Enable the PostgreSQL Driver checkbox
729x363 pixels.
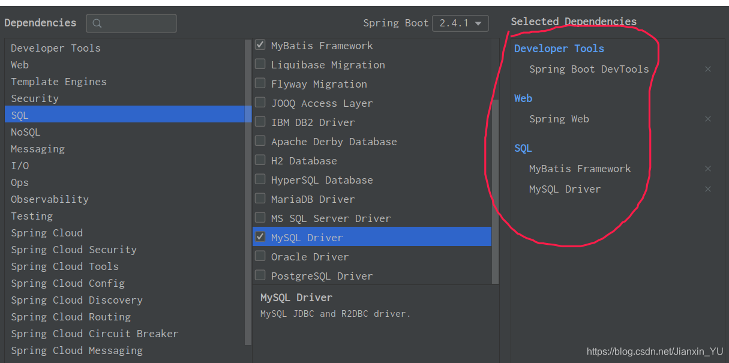[x=260, y=275]
